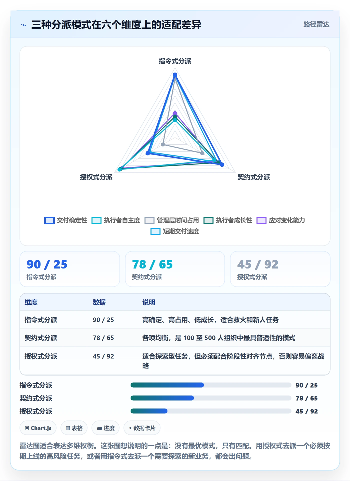
Task: Click the 契约式分派 radar axis label
Action: pos(254,177)
